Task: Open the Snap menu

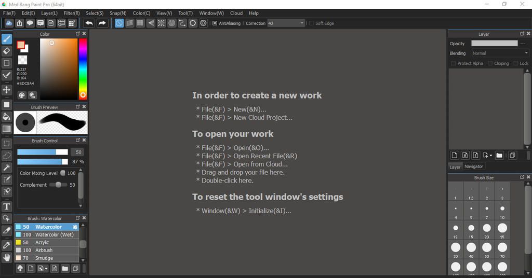Action: point(118,13)
